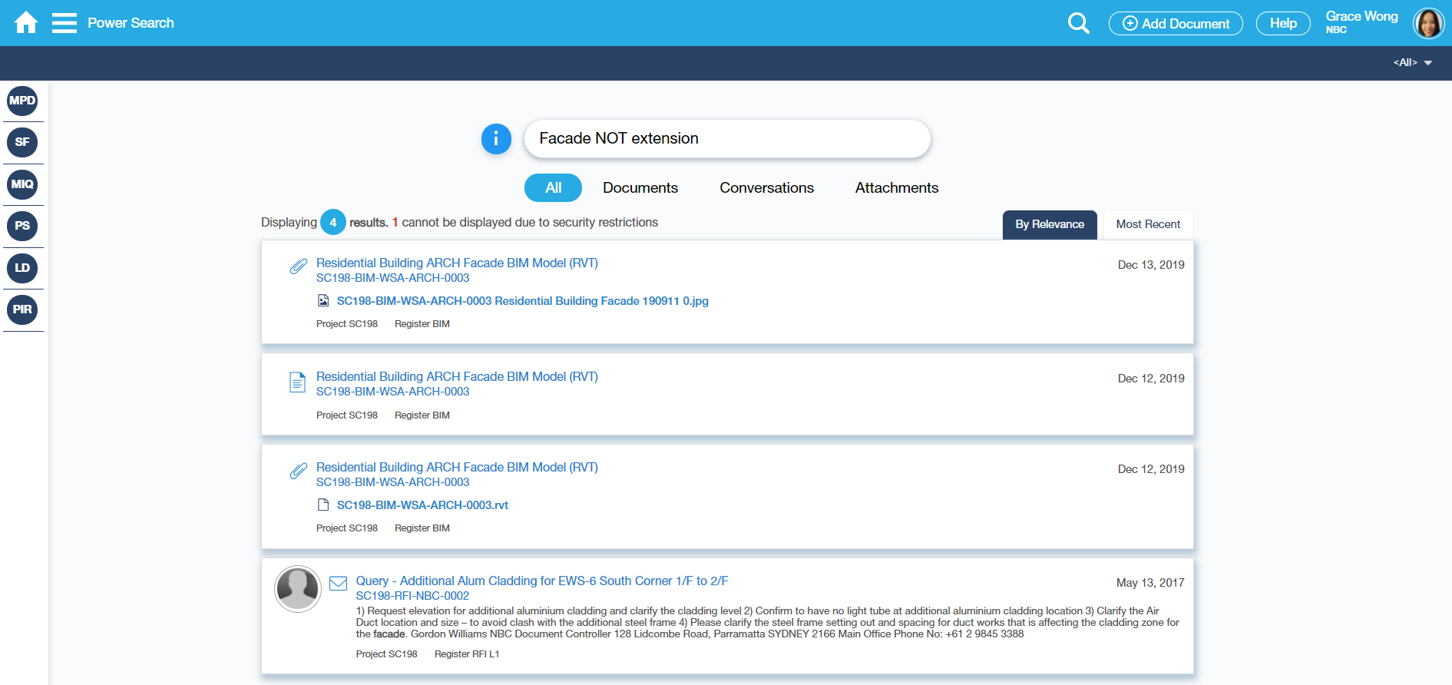Viewport: 1452px width, 685px height.
Task: Open the Residential Building Facade 190911 jpg attachment
Action: (x=522, y=301)
